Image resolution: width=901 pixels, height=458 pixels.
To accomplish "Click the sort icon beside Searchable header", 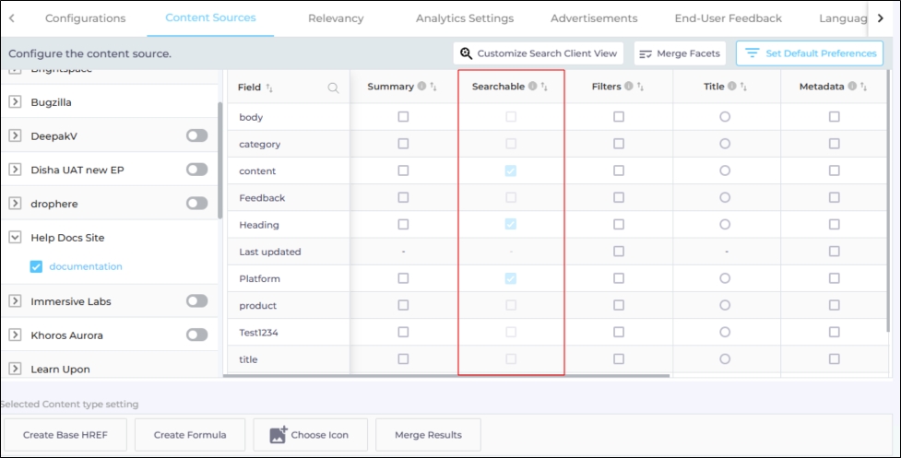I will (x=544, y=87).
